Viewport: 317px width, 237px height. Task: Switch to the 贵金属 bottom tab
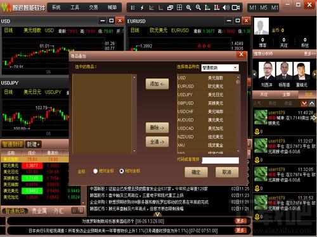click(x=39, y=210)
